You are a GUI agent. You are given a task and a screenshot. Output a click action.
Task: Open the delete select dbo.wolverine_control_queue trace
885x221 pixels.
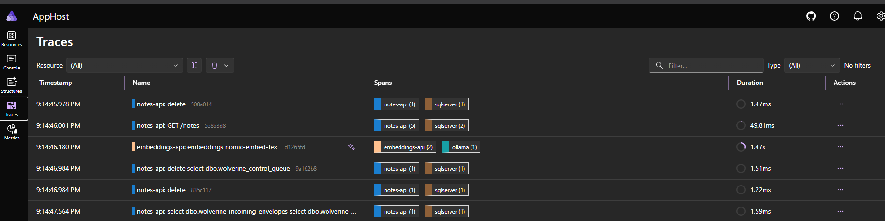[213, 168]
